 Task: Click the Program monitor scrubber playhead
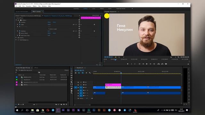coord(115,60)
